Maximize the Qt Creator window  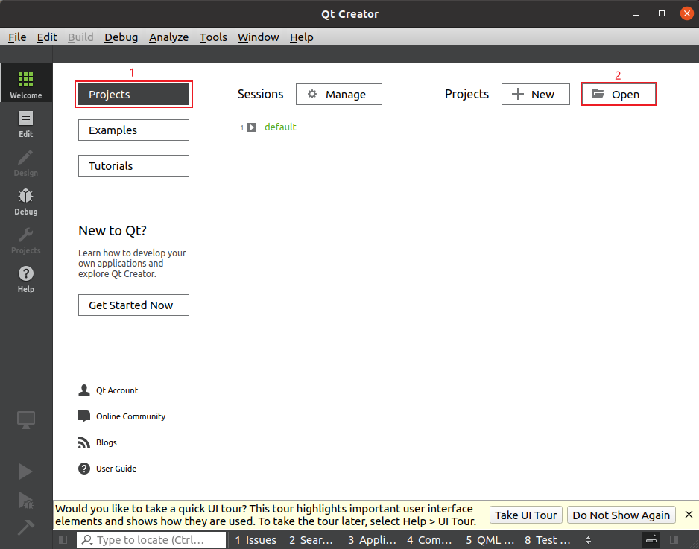[662, 14]
